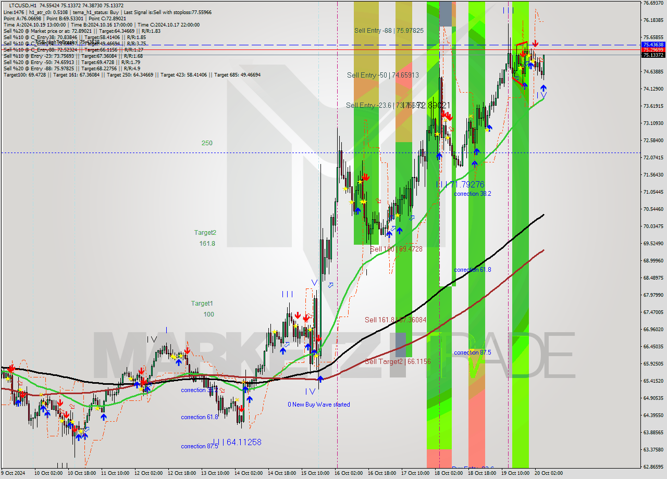Click the '10 Oct 18:00' time axis label

click(x=81, y=473)
